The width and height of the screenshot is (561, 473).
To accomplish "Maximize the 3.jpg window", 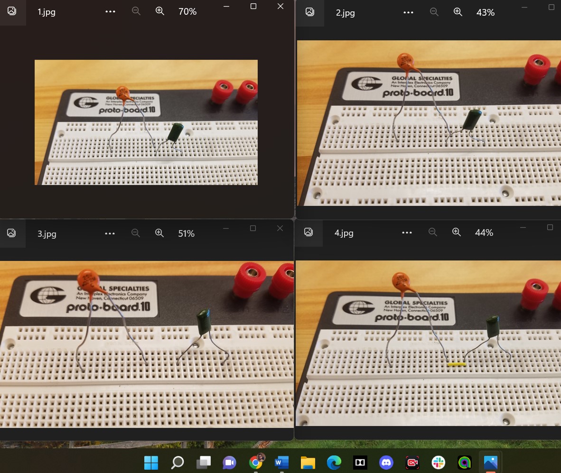I will pos(253,228).
